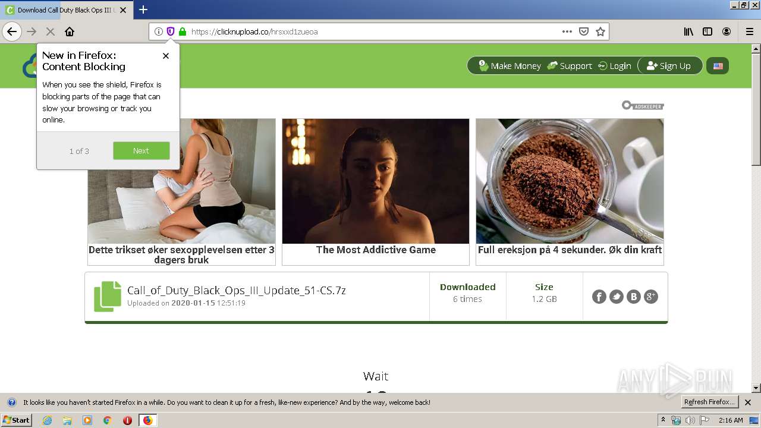Open the Windows Start menu

pyautogui.click(x=16, y=420)
